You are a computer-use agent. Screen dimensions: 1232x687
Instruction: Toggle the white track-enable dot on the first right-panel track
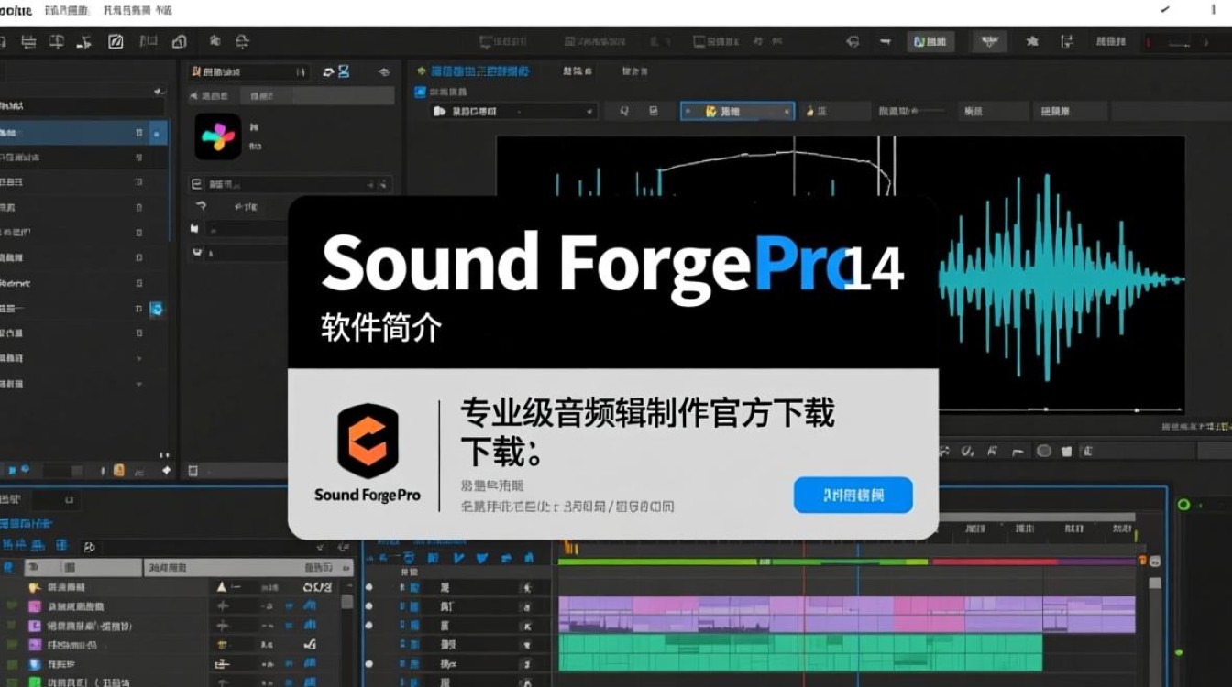(368, 587)
